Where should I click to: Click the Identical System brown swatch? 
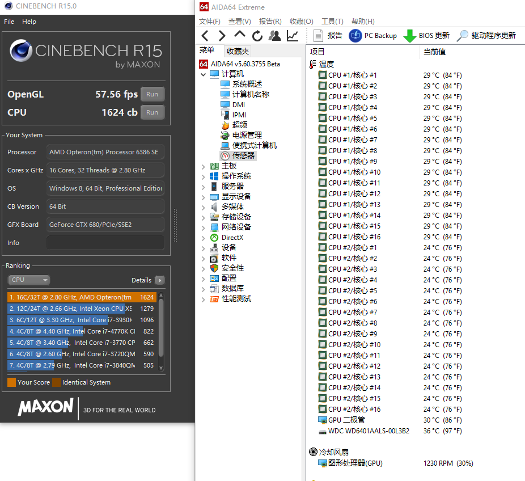[x=57, y=382]
